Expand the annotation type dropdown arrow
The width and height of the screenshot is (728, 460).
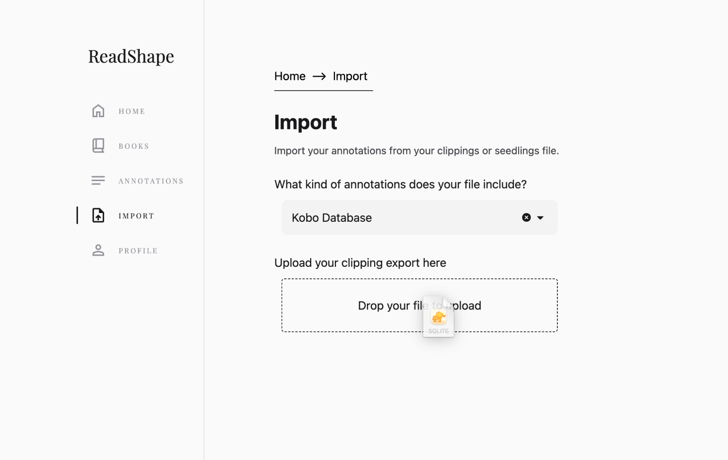[x=540, y=218]
